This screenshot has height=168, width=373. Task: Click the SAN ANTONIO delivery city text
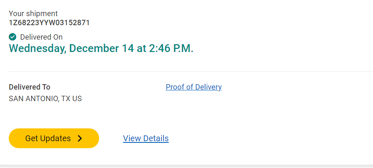(x=33, y=99)
